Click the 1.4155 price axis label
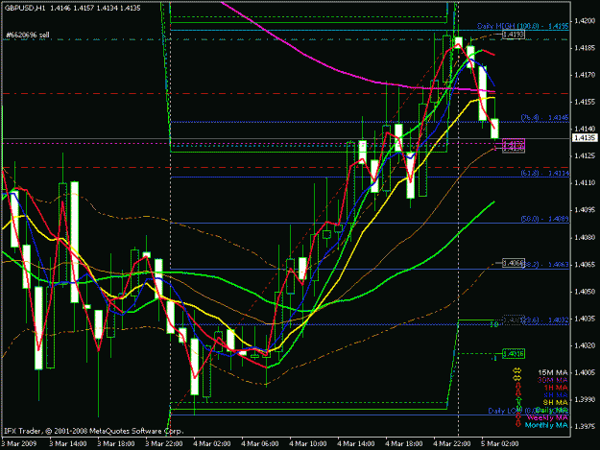The image size is (600, 450). point(585,102)
